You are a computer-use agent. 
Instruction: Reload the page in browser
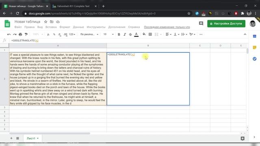[x=17, y=13]
